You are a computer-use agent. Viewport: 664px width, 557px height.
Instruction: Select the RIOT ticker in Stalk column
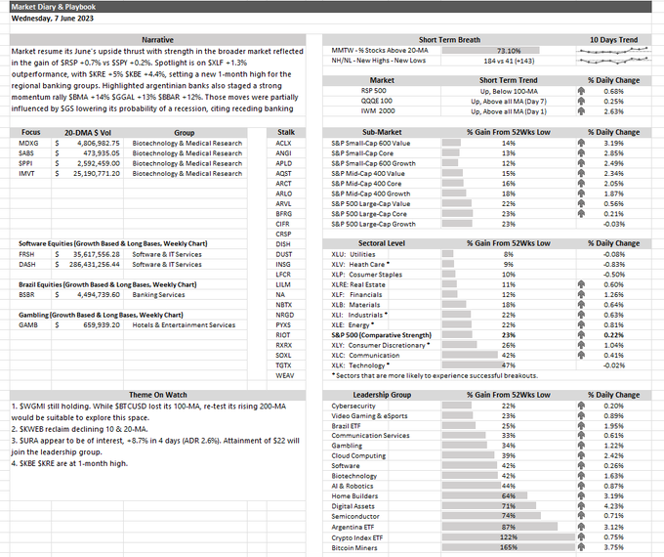[283, 335]
